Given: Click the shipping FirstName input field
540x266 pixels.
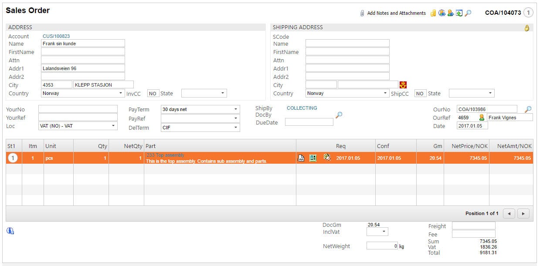Looking at the screenshot, I should 347,52.
